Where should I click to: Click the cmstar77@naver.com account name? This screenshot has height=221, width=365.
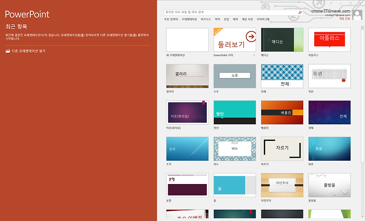pos(331,11)
